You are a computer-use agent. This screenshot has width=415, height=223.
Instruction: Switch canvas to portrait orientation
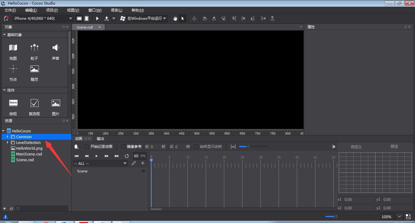tap(87, 18)
